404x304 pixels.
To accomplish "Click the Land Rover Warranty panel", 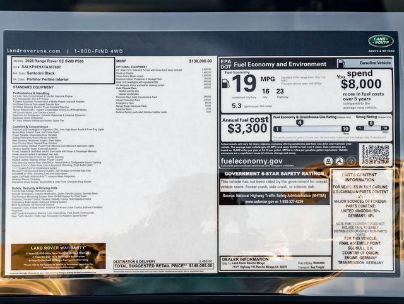I will pyautogui.click(x=58, y=256).
